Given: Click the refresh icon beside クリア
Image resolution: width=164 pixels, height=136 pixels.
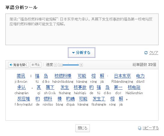Looking at the screenshot, I should click(146, 53).
